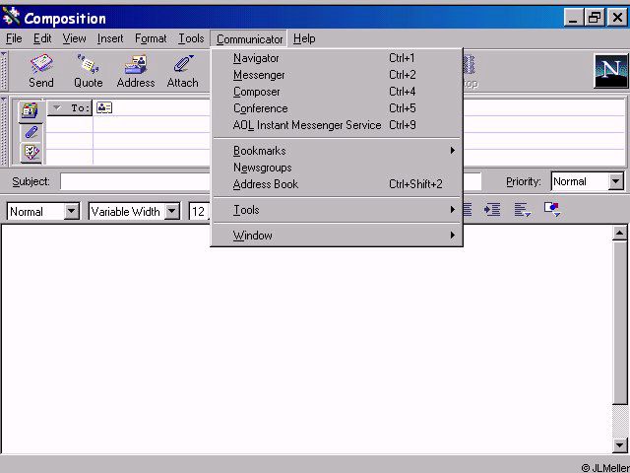Choose Conference from the menu
The height and width of the screenshot is (473, 630).
(x=337, y=108)
